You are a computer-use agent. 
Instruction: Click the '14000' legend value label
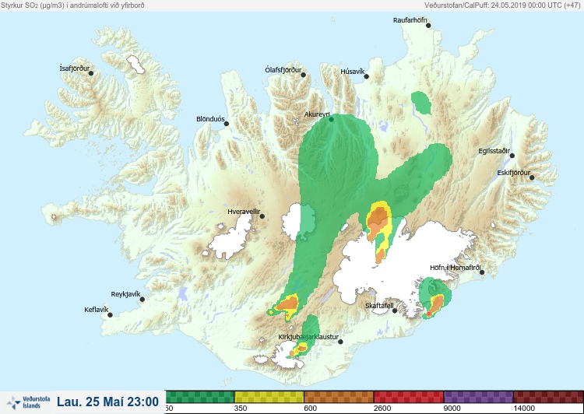524,409
